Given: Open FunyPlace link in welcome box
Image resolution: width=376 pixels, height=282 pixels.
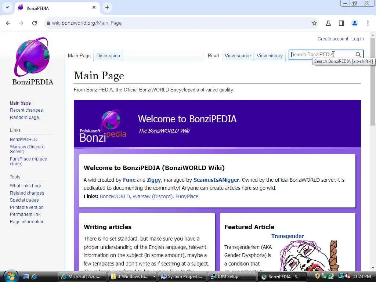Looking at the screenshot, I should (187, 196).
